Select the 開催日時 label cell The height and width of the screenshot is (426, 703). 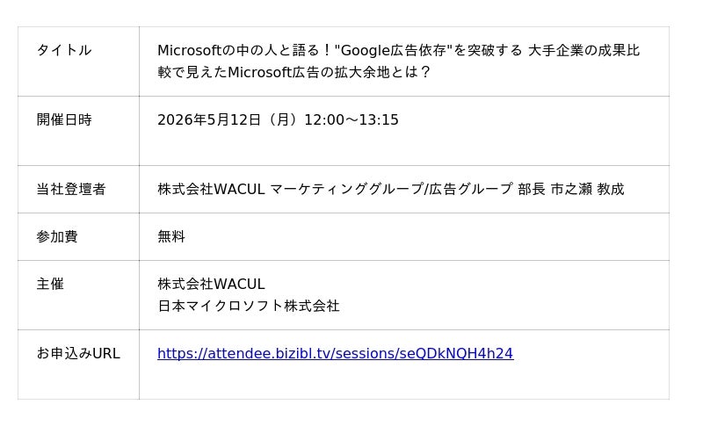pos(63,119)
